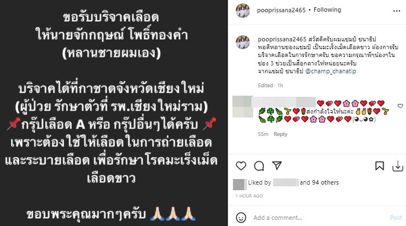Click the Post comment button

tap(396, 218)
